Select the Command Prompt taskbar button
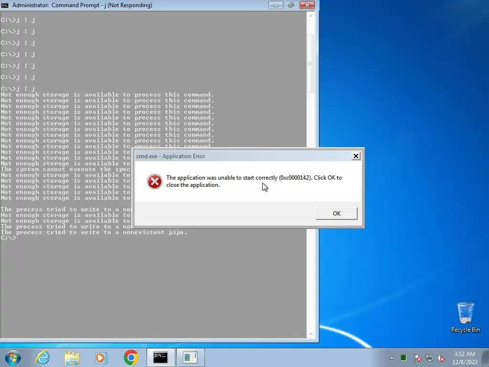 (160, 357)
